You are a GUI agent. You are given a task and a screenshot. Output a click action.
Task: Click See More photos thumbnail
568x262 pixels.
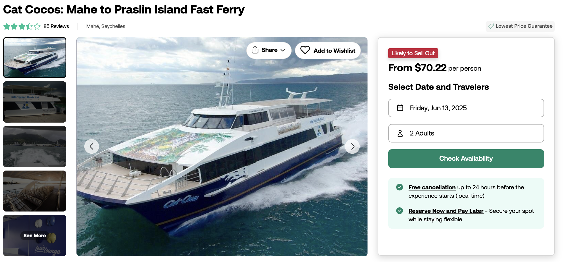tap(35, 235)
